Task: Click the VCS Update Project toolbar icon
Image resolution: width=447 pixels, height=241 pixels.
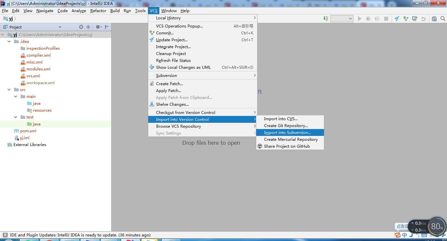Action: point(397,19)
